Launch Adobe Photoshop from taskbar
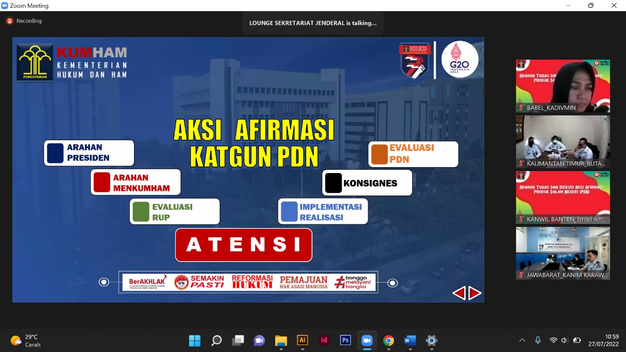The height and width of the screenshot is (352, 626). [345, 340]
